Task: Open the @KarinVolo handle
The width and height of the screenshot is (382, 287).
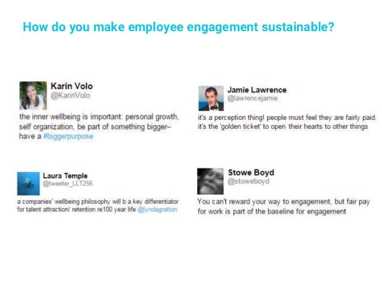Action: (70, 95)
